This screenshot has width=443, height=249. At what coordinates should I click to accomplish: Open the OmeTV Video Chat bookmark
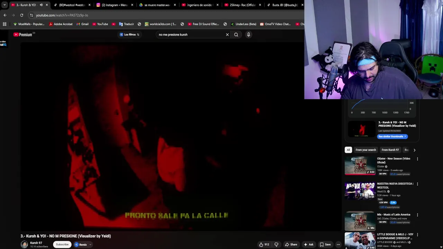[x=275, y=24]
